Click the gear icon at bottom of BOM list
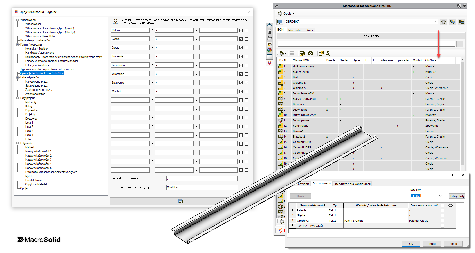Screen dimensions: 475x253 (x=282, y=221)
